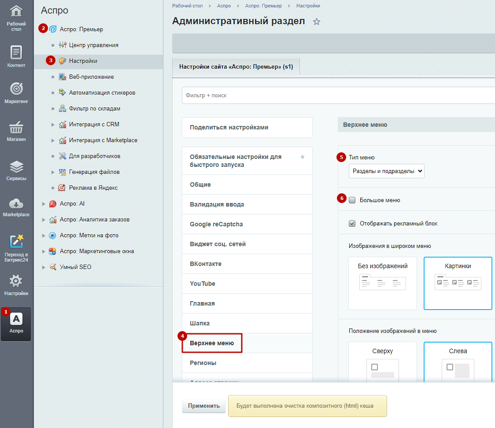Viewport: 495px width, 428px height.
Task: Open Обязательные настройки для быстрого запуска
Action: [247, 161]
